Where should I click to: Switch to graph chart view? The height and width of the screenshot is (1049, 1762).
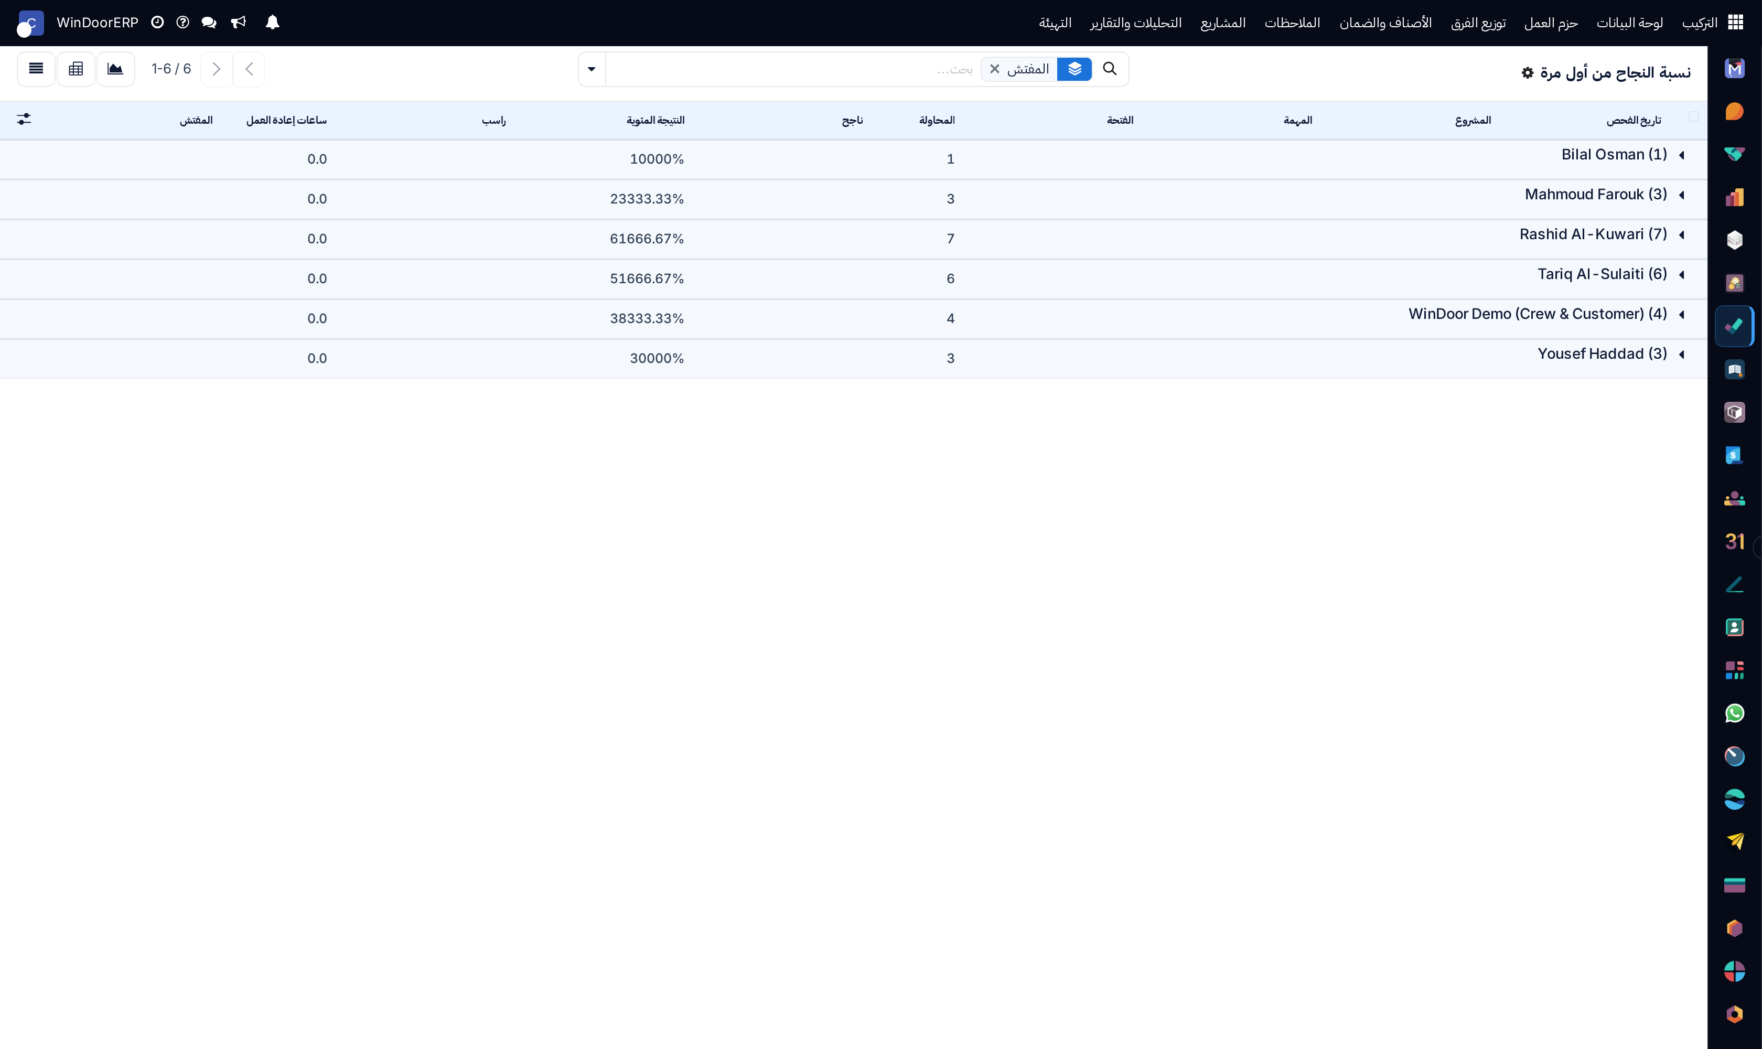point(115,69)
